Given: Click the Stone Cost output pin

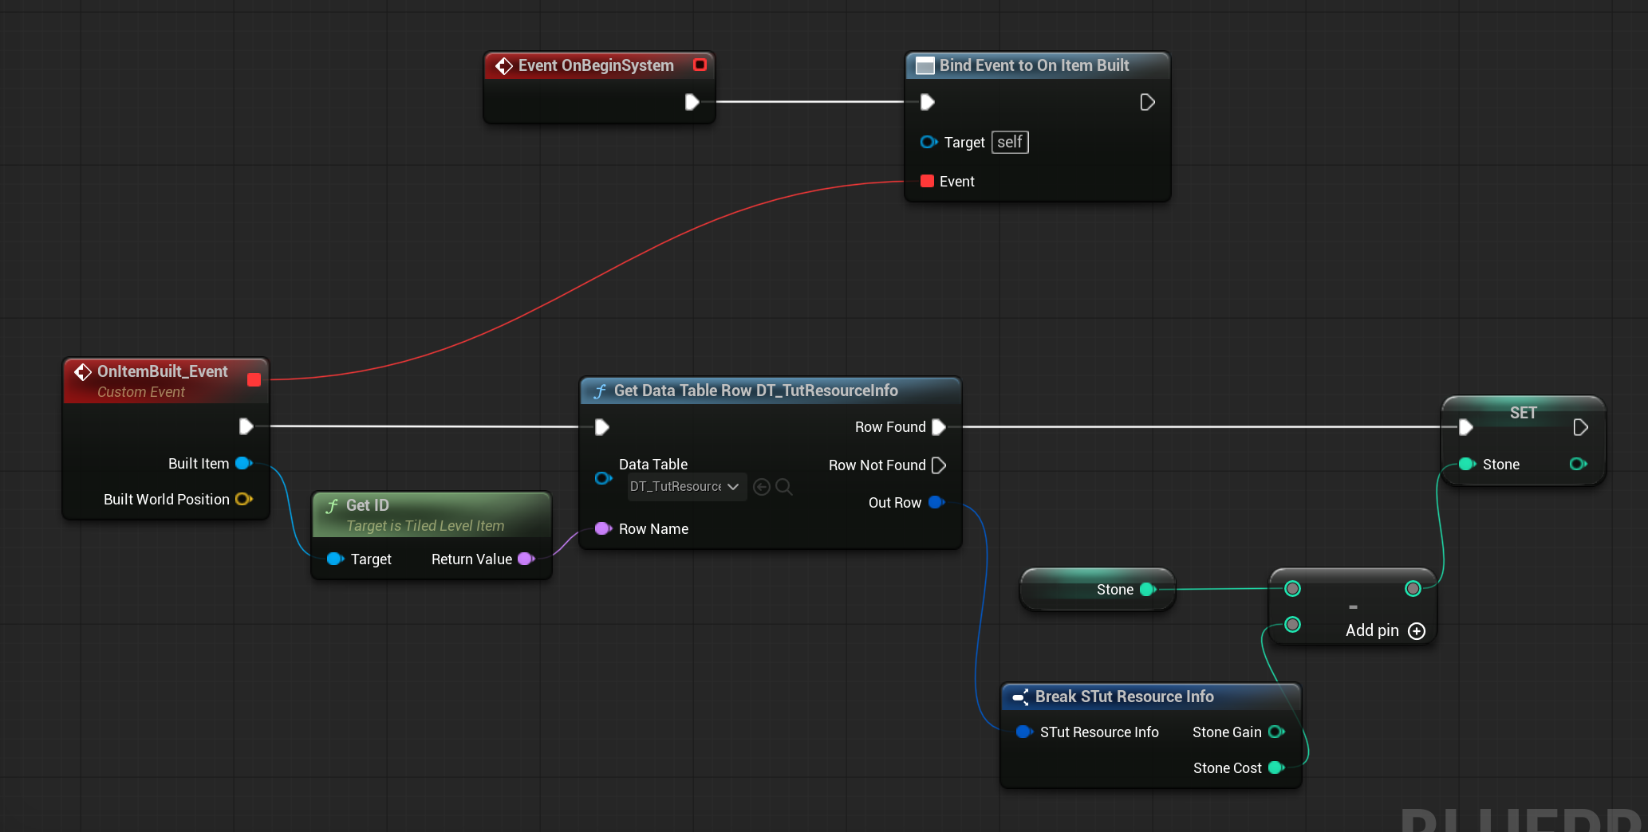Looking at the screenshot, I should coord(1276,768).
